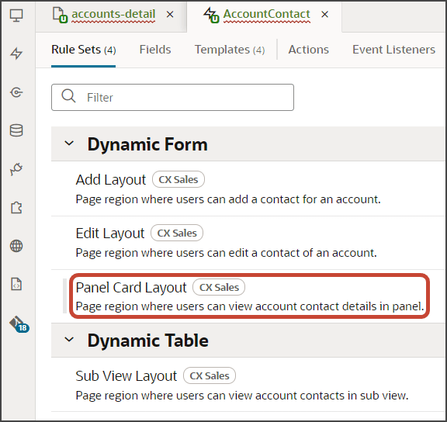Switch to the Fields tab
Viewport: 447px width, 422px height.
[155, 50]
